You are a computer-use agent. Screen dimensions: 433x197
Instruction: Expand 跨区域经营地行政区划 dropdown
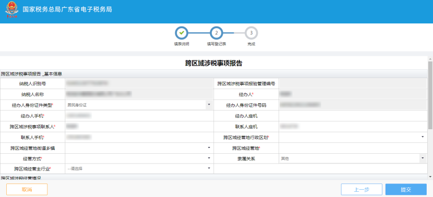coord(353,137)
